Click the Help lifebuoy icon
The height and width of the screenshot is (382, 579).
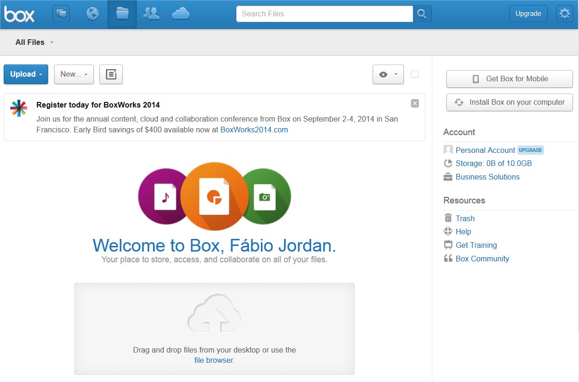(x=448, y=231)
